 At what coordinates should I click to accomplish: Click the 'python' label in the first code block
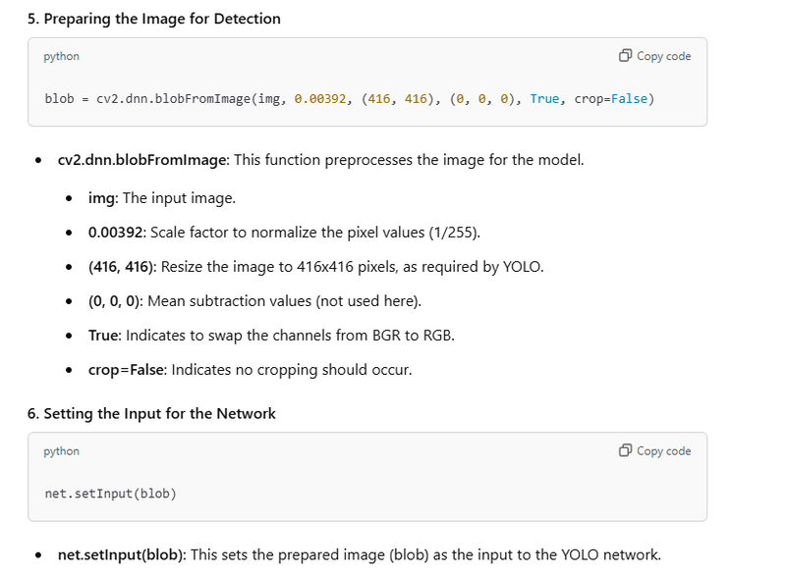pyautogui.click(x=61, y=56)
